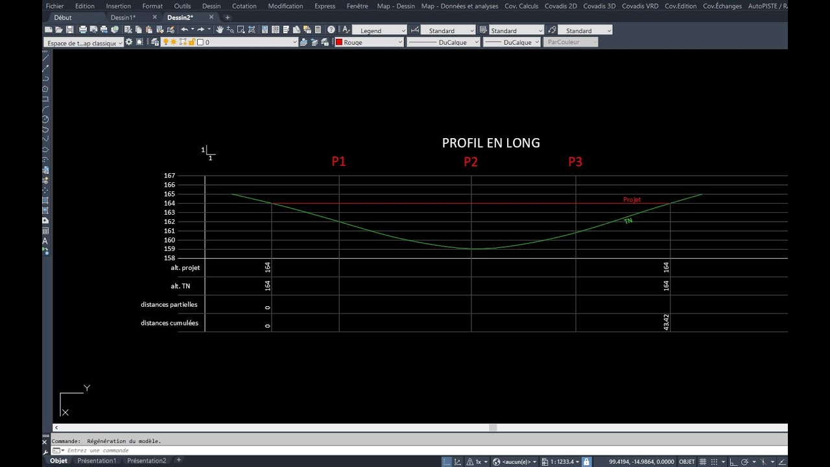Switch to the Début tab

[63, 18]
